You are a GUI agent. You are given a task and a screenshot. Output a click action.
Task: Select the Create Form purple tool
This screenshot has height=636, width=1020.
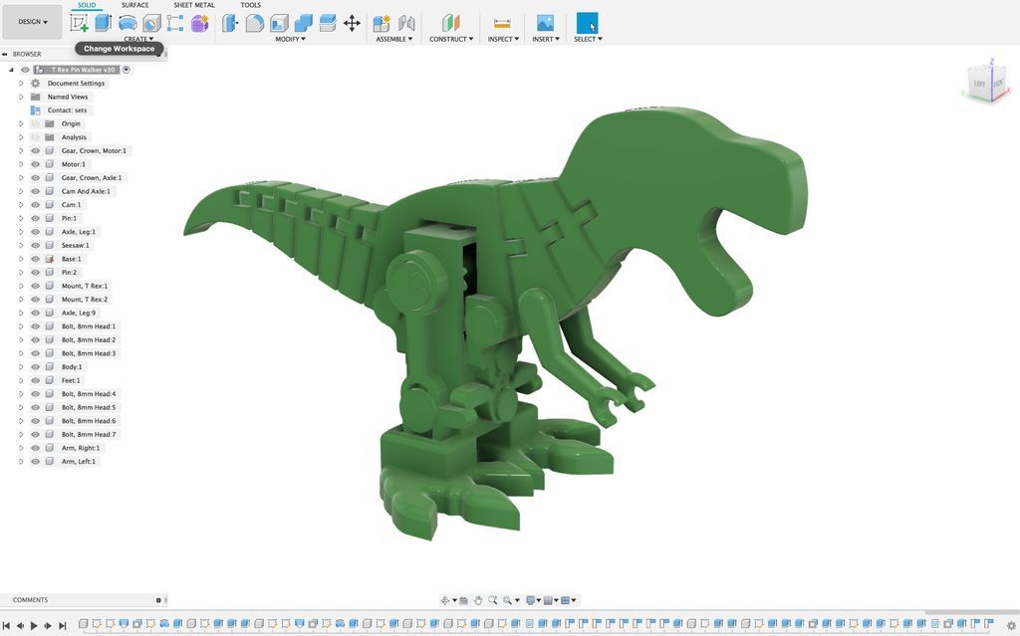[199, 24]
